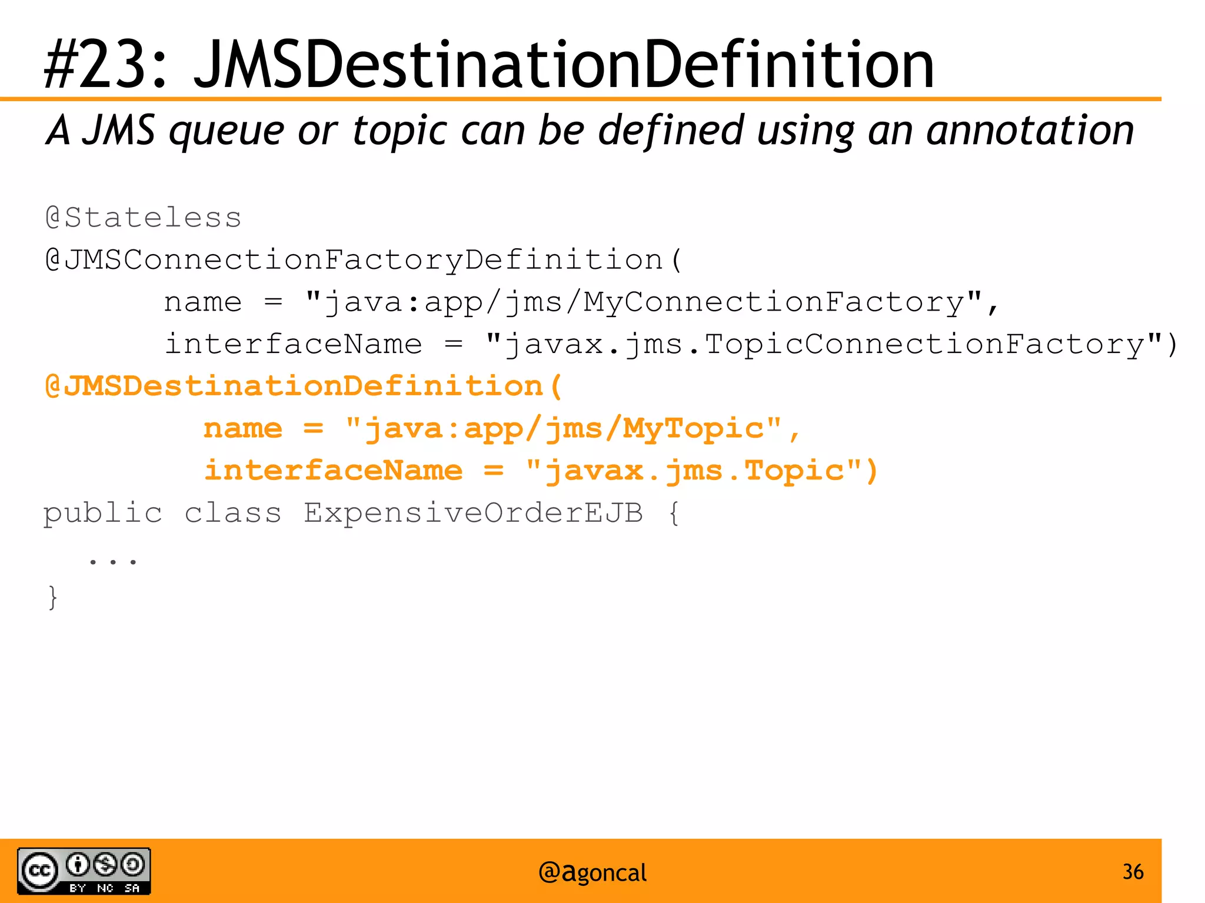
Task: Click the orange java:app/jms/MyTopic name line
Action: coord(501,428)
